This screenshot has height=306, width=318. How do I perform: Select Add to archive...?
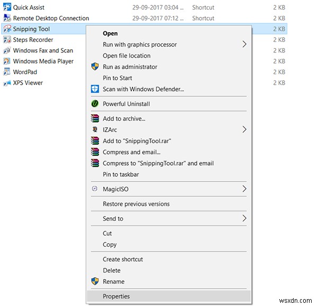click(169, 119)
